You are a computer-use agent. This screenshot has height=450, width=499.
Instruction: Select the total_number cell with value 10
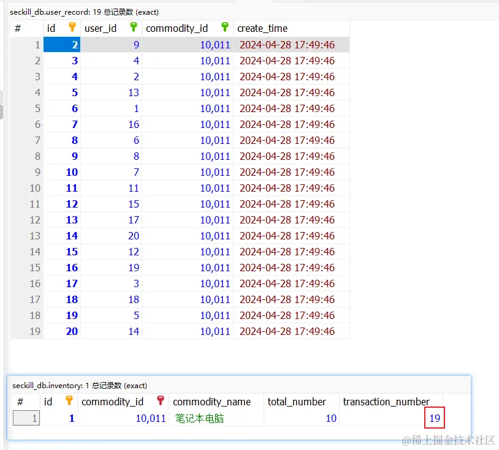(302, 418)
